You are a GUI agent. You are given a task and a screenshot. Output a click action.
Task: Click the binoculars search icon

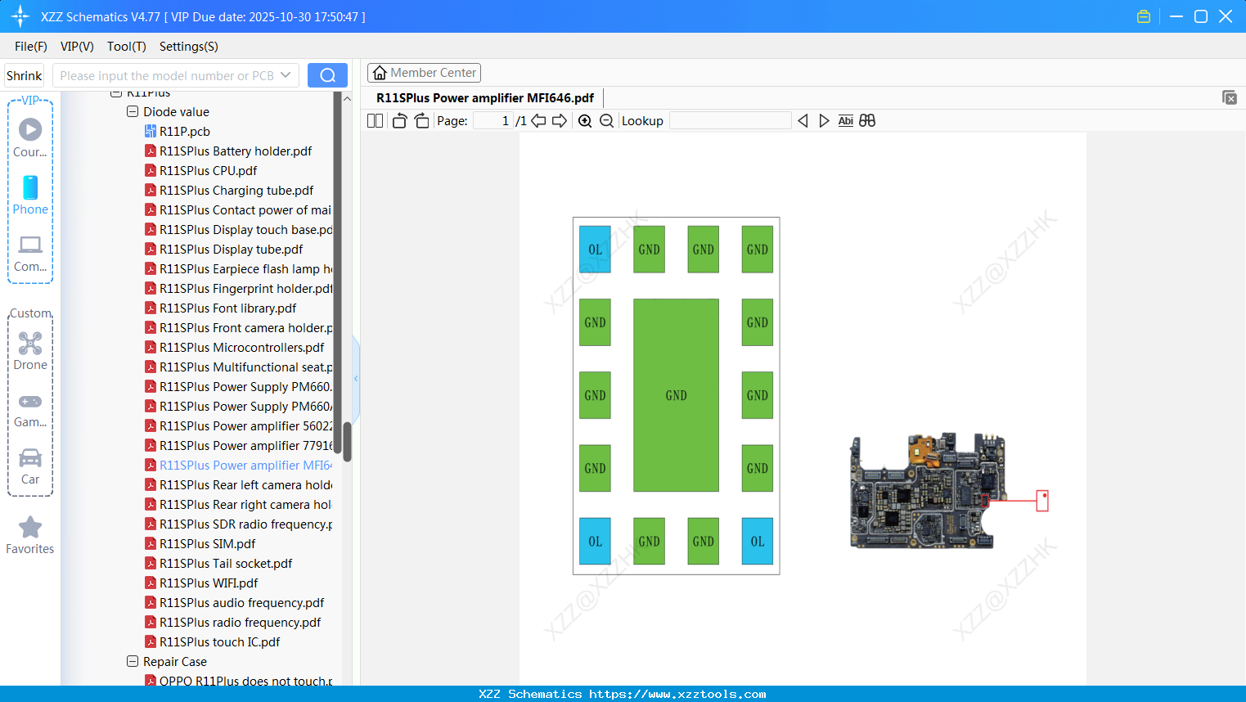(x=867, y=121)
